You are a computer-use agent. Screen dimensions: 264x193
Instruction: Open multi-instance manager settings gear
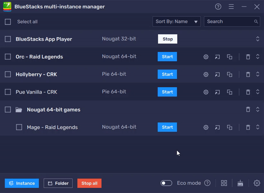257,183
